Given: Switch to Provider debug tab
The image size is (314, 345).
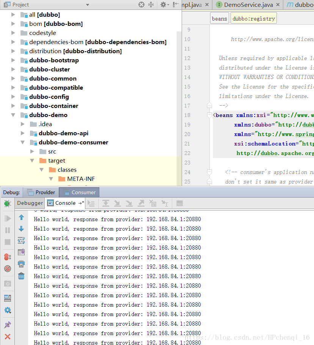Looking at the screenshot, I should [x=41, y=192].
